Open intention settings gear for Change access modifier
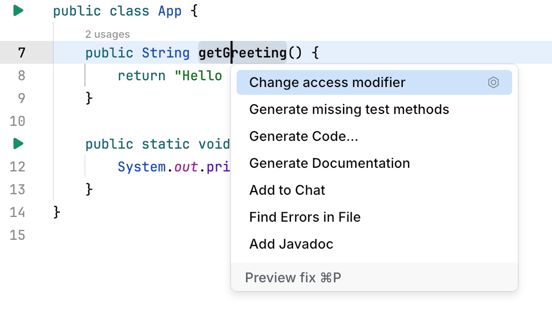Screen dimensions: 552x317 pos(493,82)
